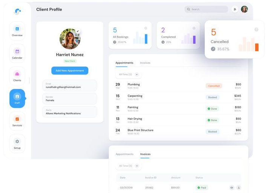This screenshot has width=267, height=193.
Task: Click trend arrow icon on Cancelled card
Action: (x=213, y=49)
